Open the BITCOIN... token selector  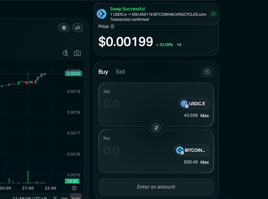pos(191,150)
